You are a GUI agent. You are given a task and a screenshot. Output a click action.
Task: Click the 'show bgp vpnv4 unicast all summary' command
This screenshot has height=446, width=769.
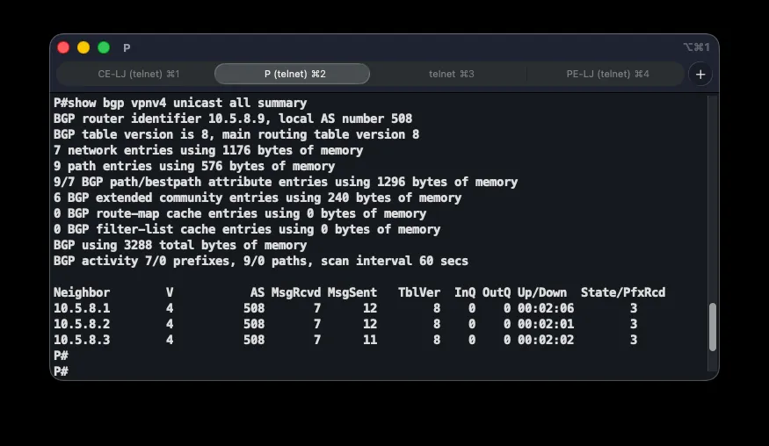187,103
